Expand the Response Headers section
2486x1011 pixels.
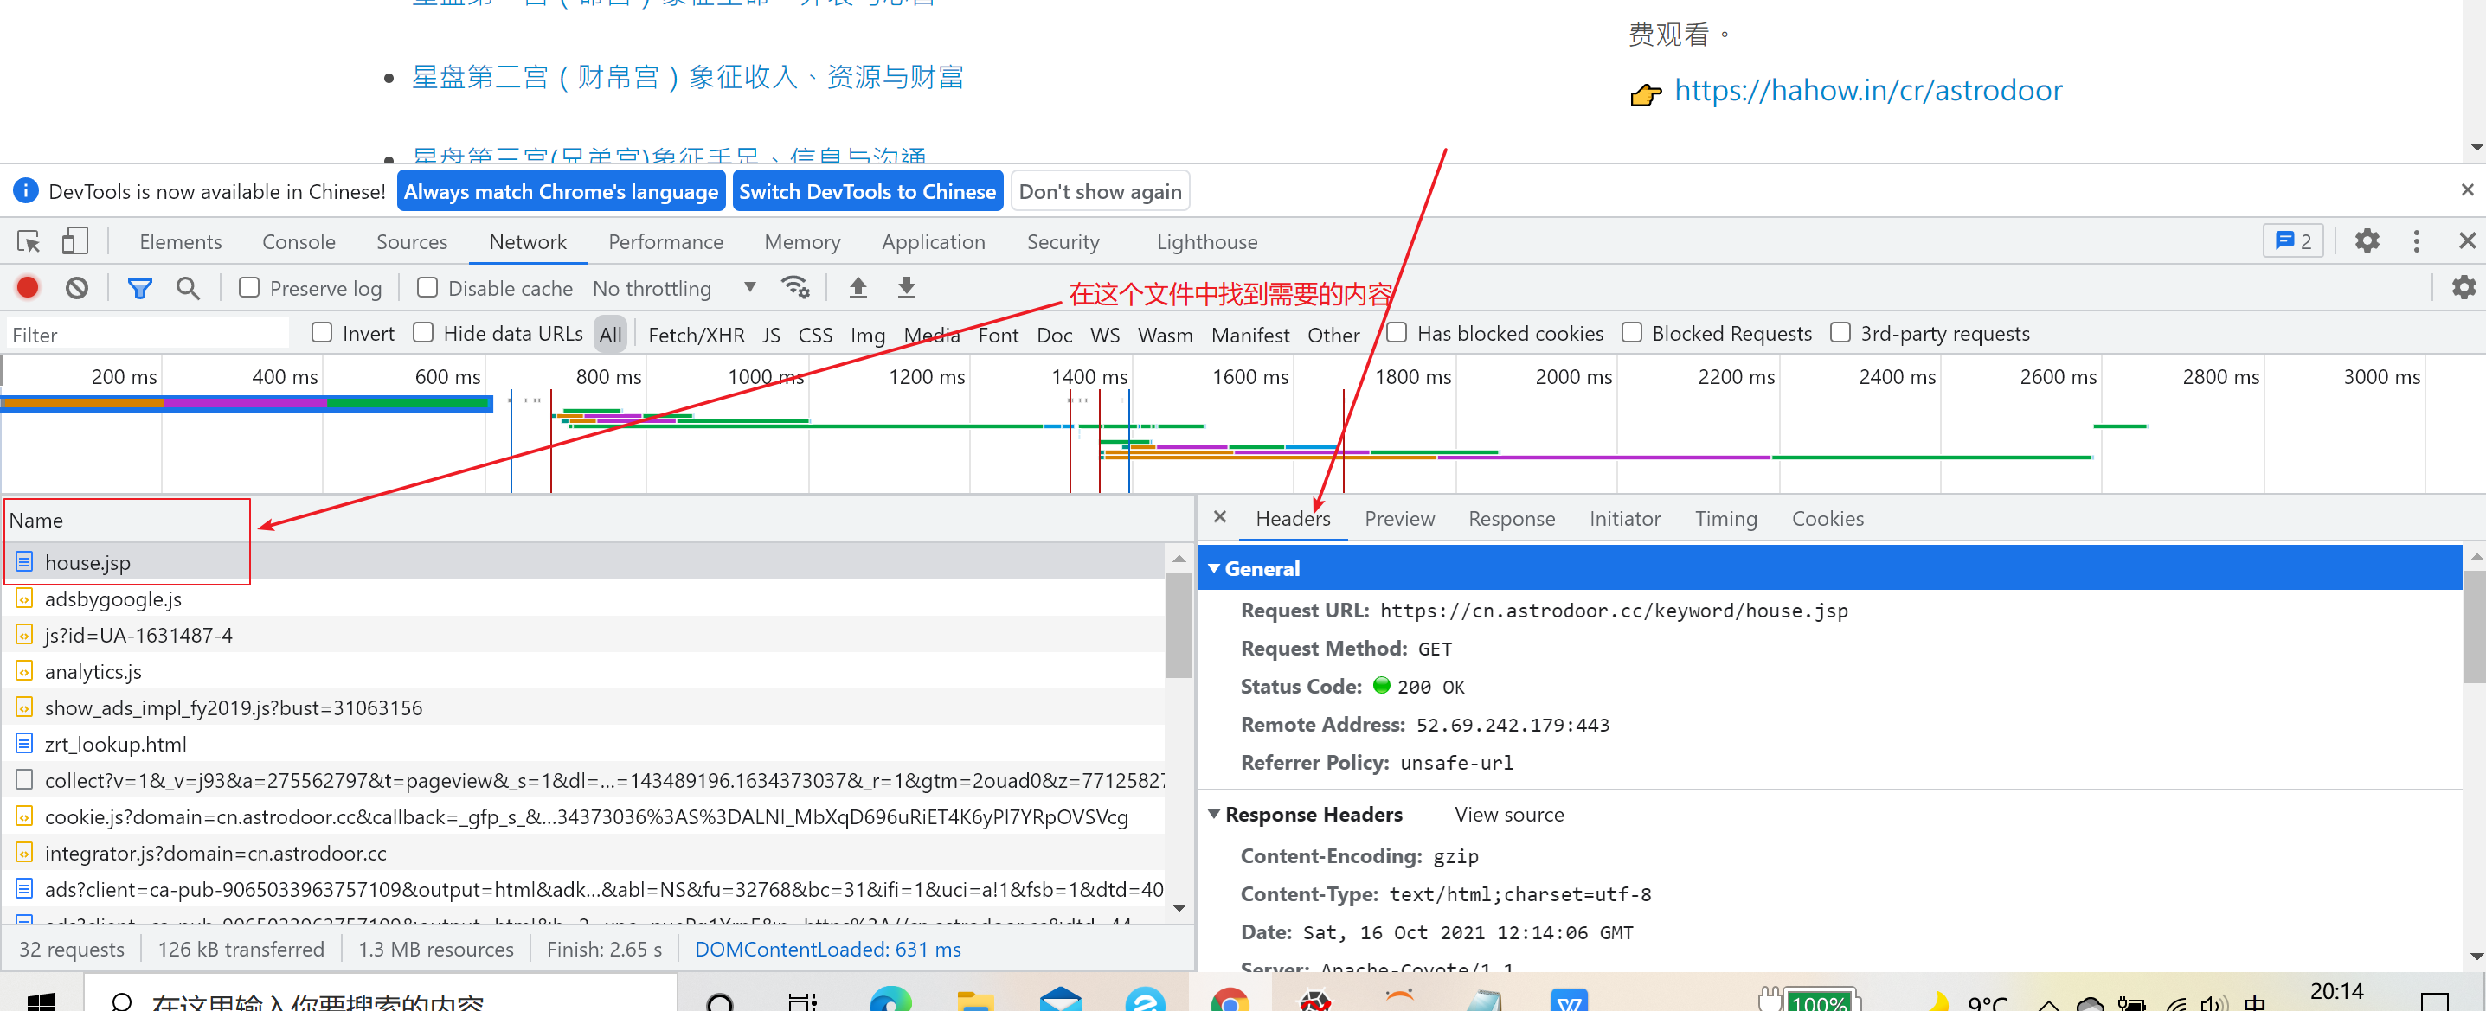(x=1216, y=813)
